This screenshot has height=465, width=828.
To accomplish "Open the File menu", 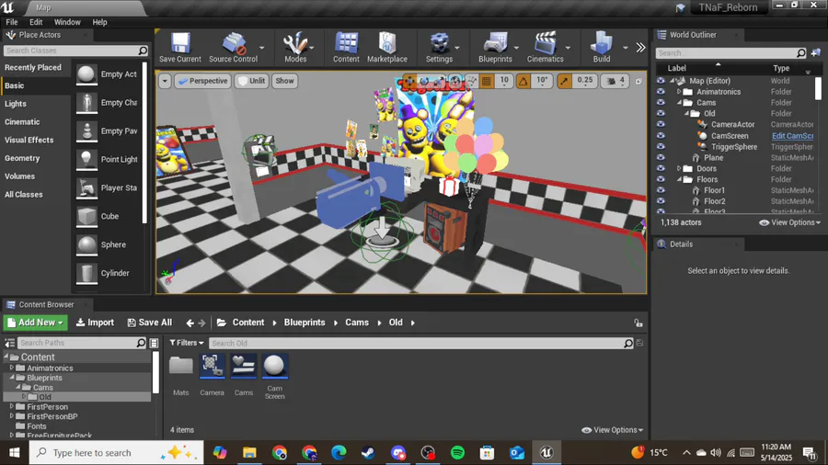I will tap(12, 22).
